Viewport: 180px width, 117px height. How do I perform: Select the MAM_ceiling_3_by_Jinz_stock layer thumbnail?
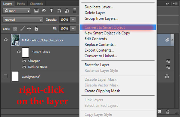pos(15,40)
